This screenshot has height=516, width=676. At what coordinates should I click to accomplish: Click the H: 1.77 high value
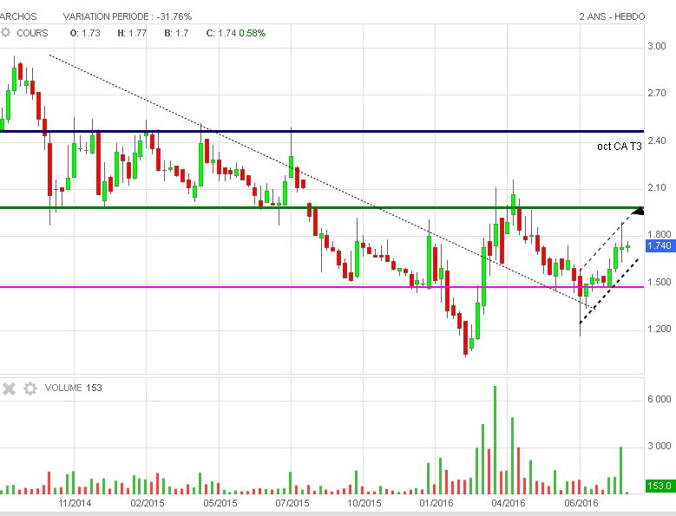coord(132,33)
